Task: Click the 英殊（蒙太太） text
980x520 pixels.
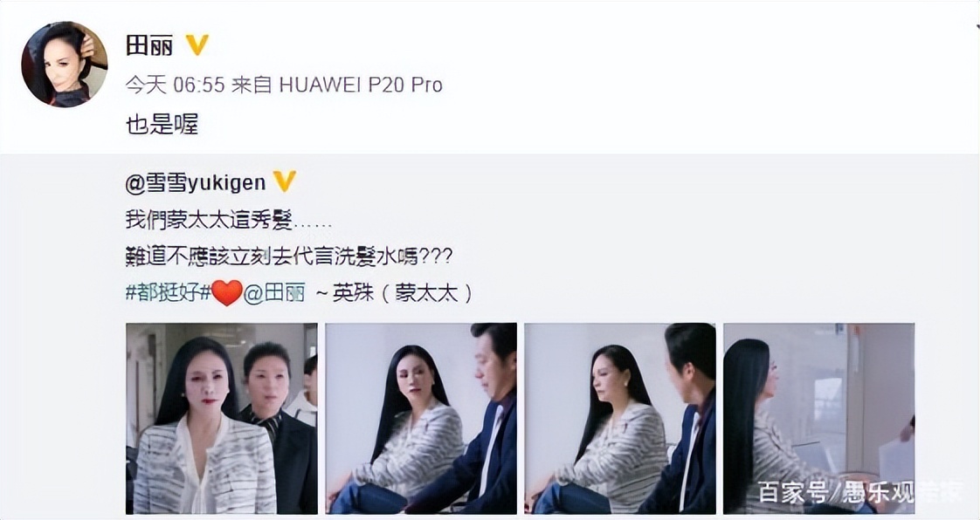Action: (x=403, y=293)
